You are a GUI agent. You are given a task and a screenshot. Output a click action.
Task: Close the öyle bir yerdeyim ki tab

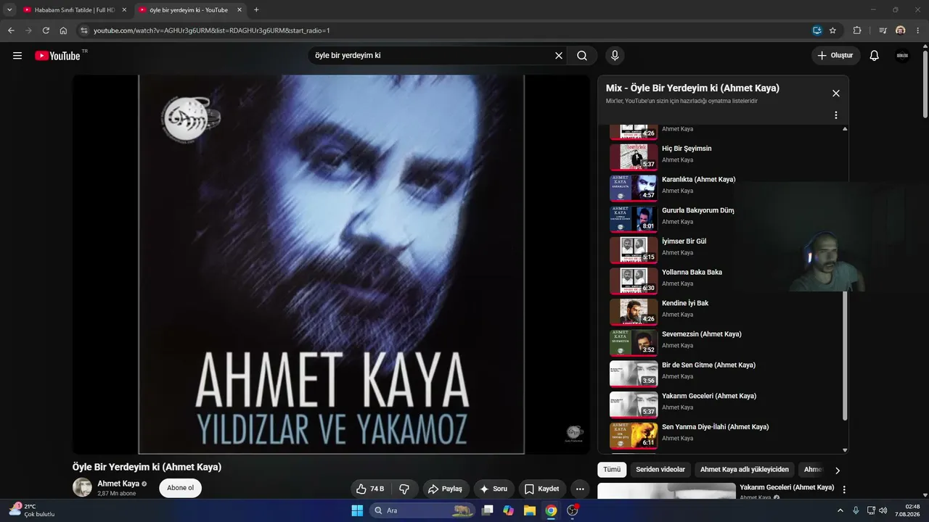click(240, 10)
